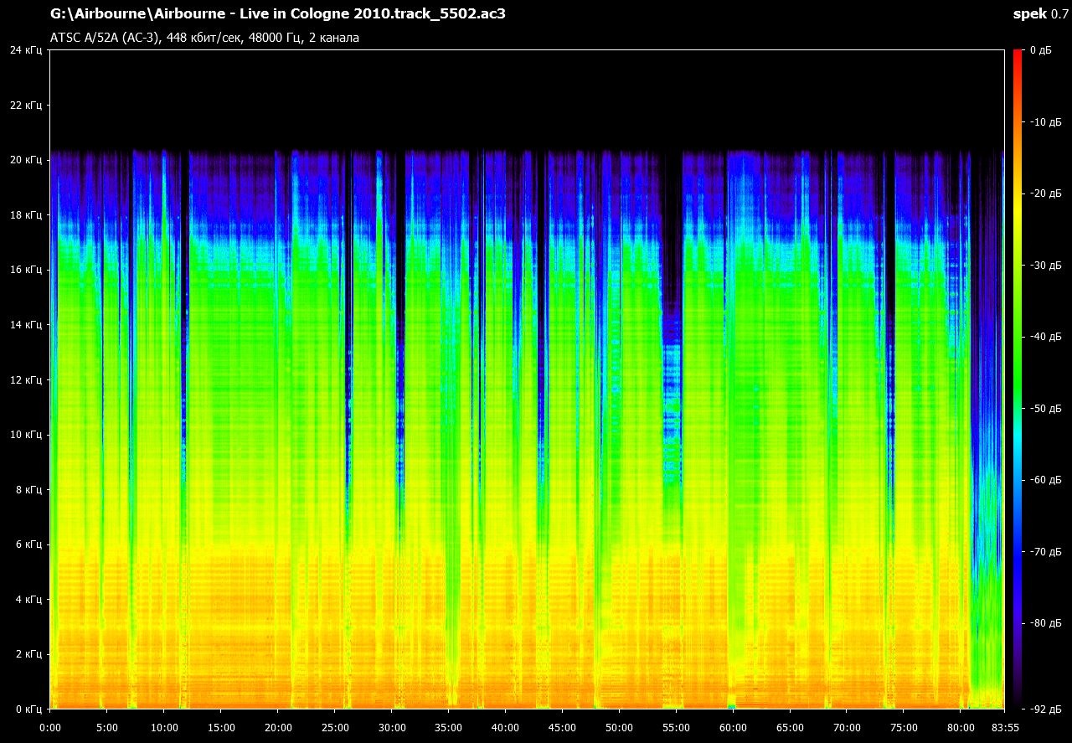Click the 24 кГц frequency label
Screen dimensions: 1072x743
[25, 50]
